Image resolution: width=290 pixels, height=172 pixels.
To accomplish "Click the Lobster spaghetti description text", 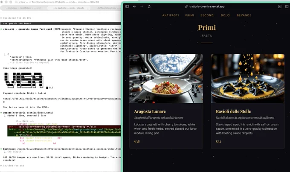I will [165, 129].
